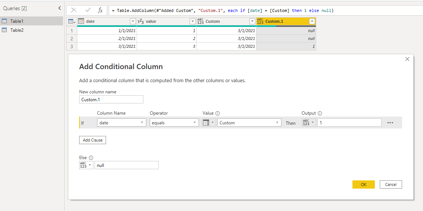Click the Table1 query icon
The image size is (423, 211).
[x=4, y=21]
